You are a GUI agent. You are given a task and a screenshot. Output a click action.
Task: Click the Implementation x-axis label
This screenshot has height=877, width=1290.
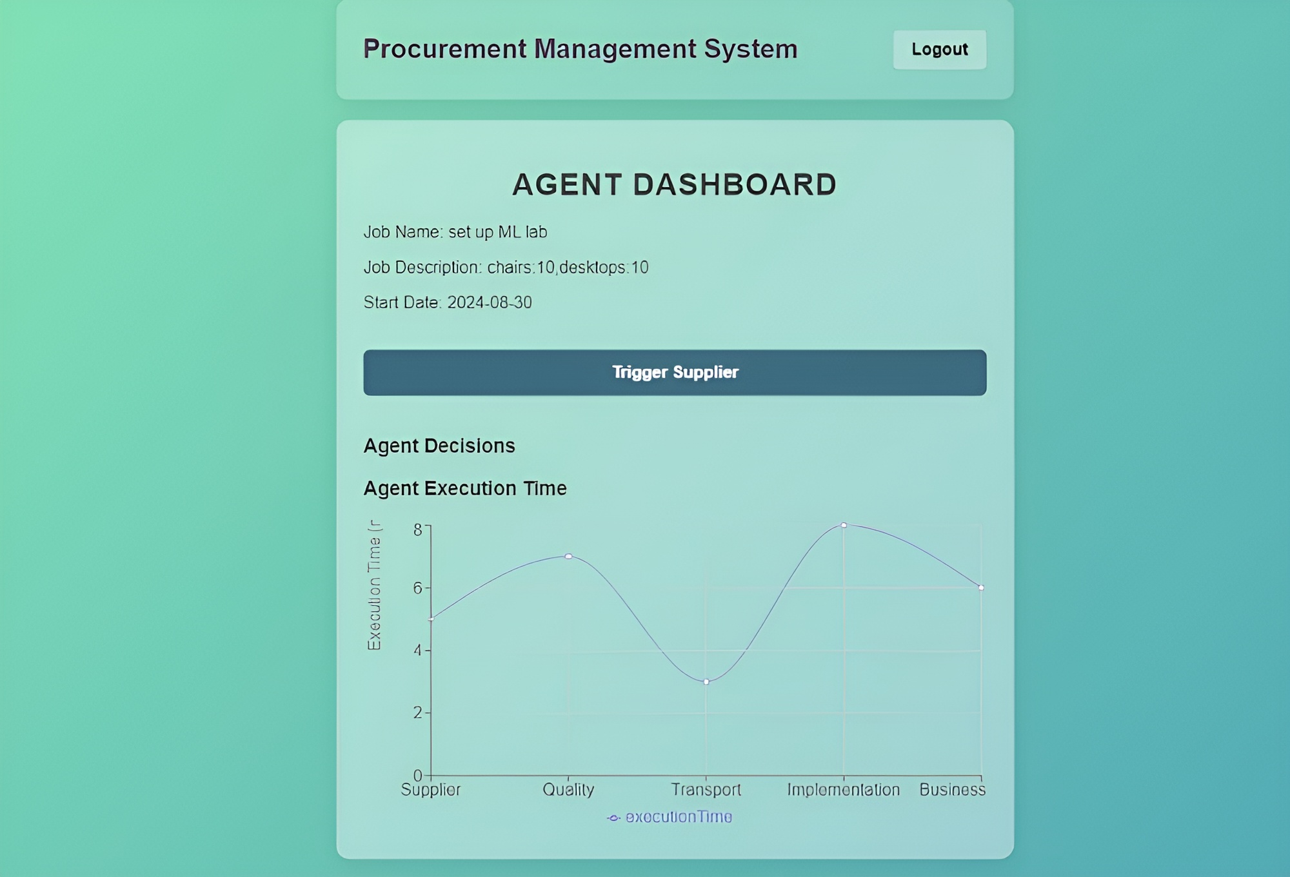coord(843,789)
